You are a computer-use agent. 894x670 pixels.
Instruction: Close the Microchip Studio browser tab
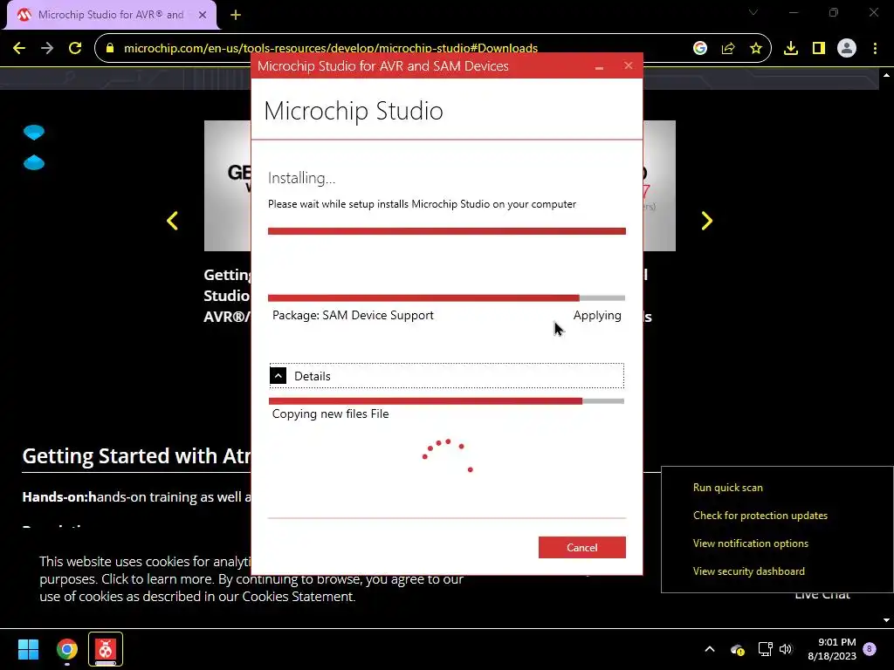pyautogui.click(x=203, y=15)
